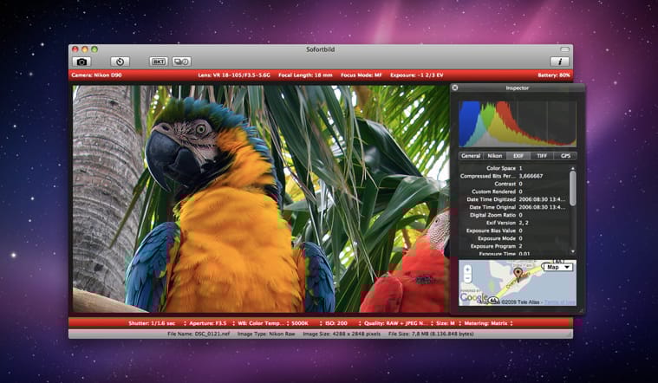Select the Exposure Mode row
This screenshot has width=658, height=383.
point(514,238)
